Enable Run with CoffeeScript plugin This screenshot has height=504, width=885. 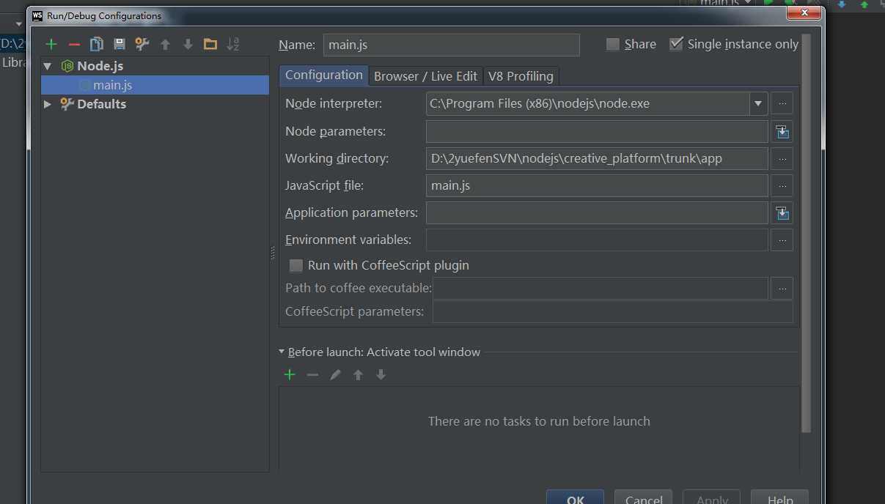click(x=296, y=265)
